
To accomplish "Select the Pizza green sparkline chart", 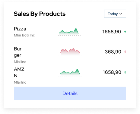I will 69,32.
